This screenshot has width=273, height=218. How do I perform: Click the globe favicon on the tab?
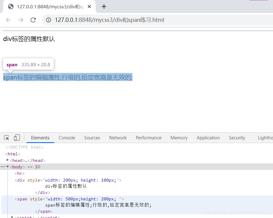click(x=11, y=6)
